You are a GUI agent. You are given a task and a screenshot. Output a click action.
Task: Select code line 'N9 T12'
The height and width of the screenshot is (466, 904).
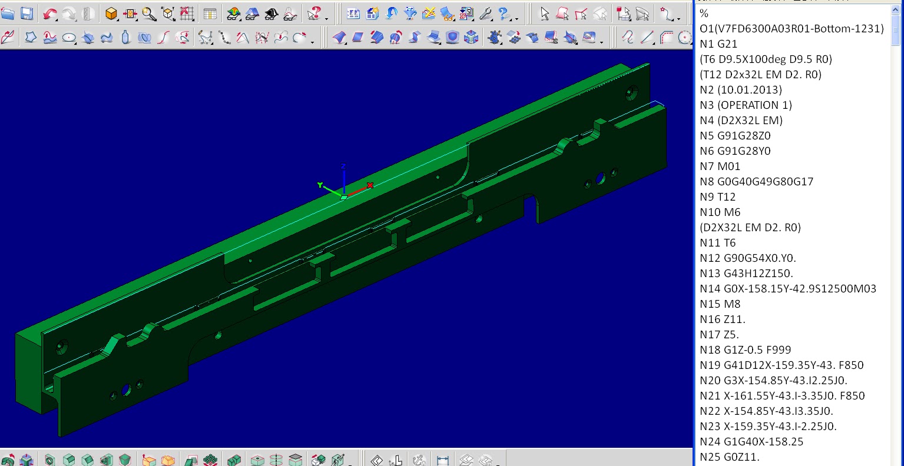[717, 197]
